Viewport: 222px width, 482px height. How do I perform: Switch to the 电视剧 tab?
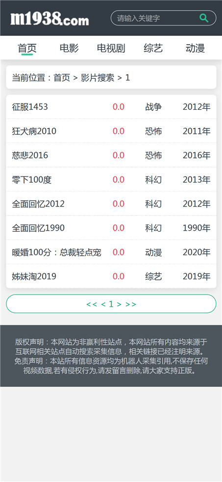111,48
